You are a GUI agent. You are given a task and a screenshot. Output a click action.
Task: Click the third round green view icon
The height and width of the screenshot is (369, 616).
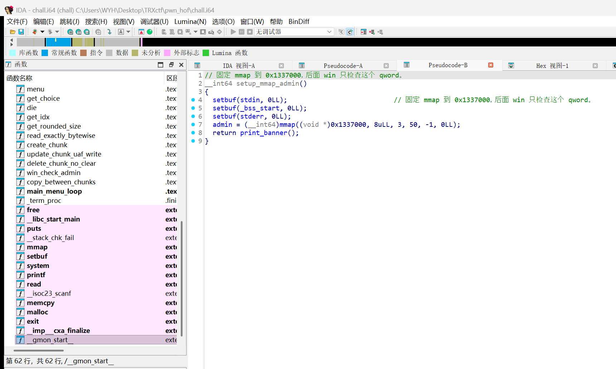point(87,32)
